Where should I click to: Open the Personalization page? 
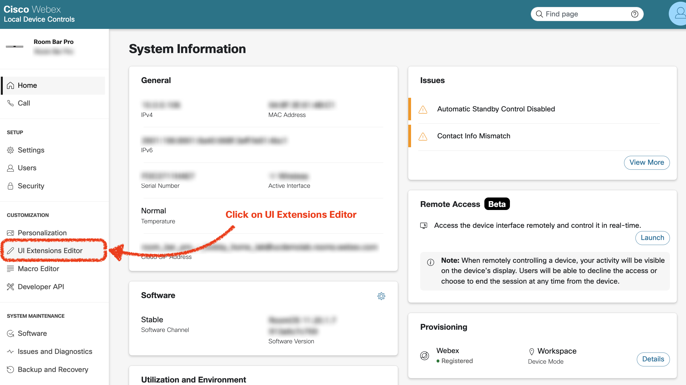(x=42, y=233)
